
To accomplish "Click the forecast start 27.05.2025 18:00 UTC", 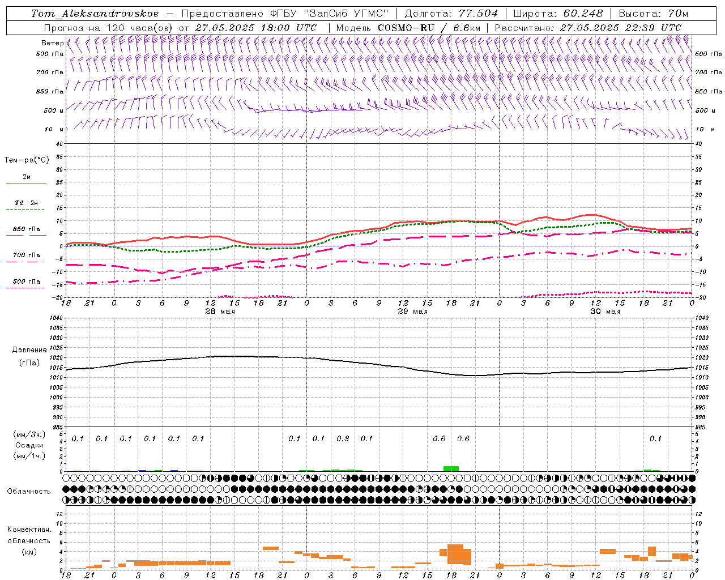I will 256,28.
